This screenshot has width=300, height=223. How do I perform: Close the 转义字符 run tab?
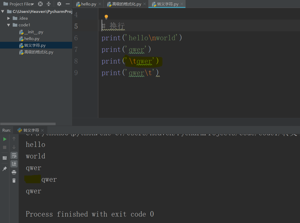pyautogui.click(x=42, y=130)
